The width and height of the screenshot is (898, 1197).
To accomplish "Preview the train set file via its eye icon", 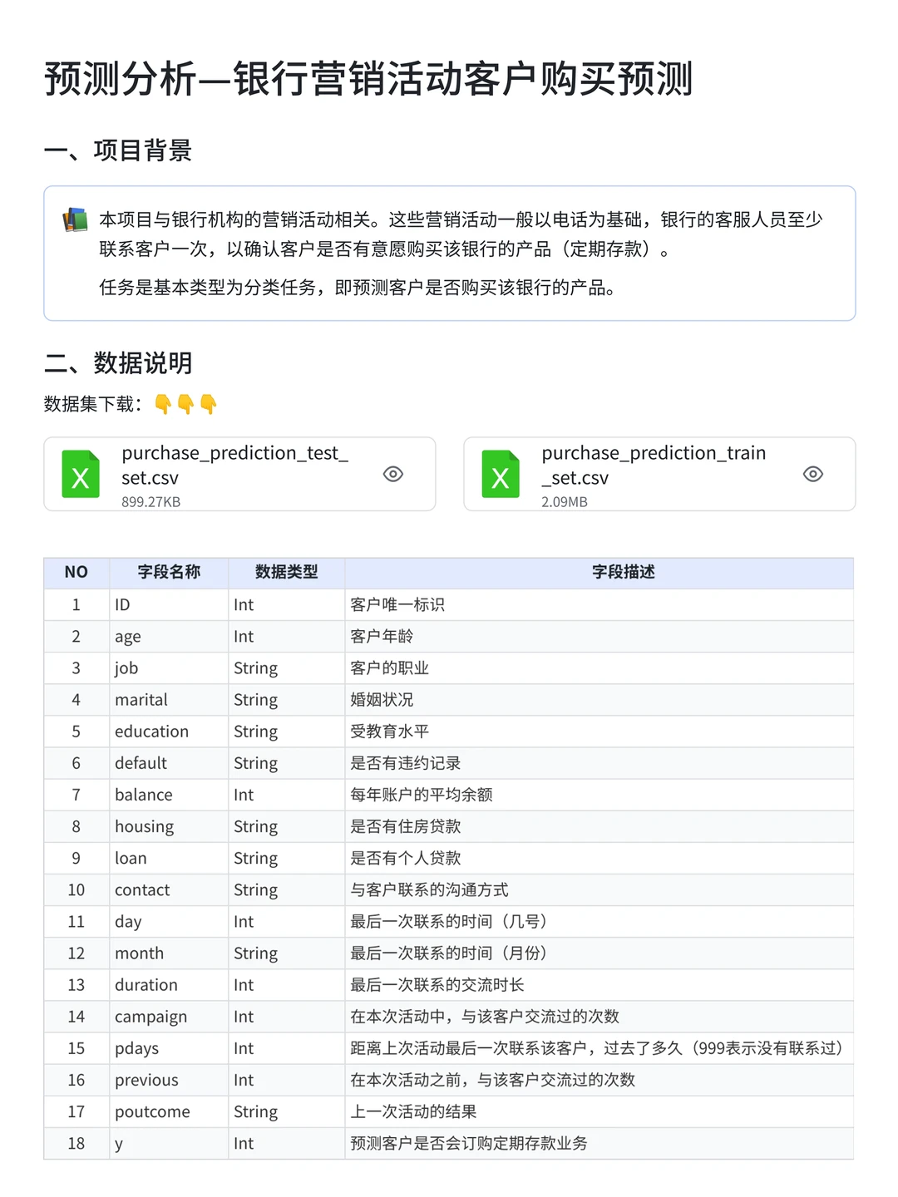I will pos(812,474).
